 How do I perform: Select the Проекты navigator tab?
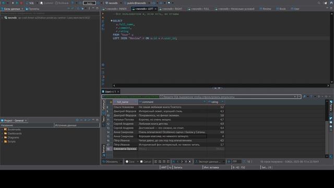tap(32, 9)
